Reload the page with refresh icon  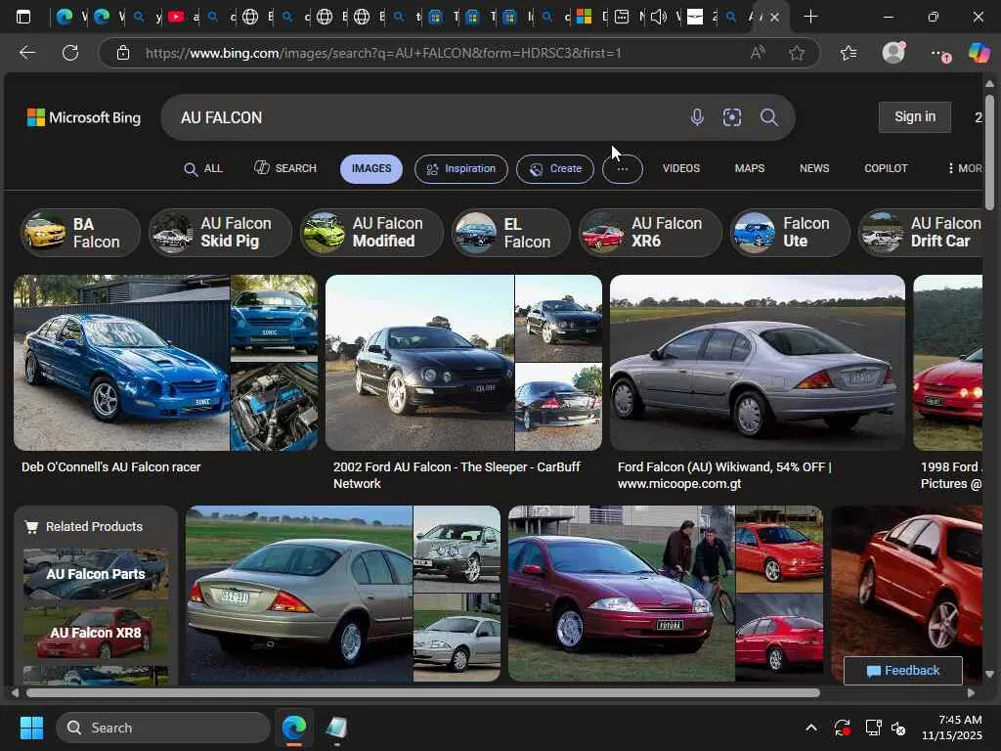pos(70,53)
